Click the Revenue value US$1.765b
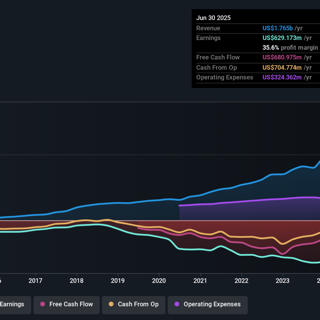This screenshot has height=320, width=320. click(x=278, y=28)
